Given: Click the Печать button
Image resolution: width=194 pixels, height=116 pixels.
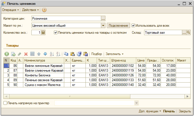Looking at the screenshot, I should (x=169, y=111).
